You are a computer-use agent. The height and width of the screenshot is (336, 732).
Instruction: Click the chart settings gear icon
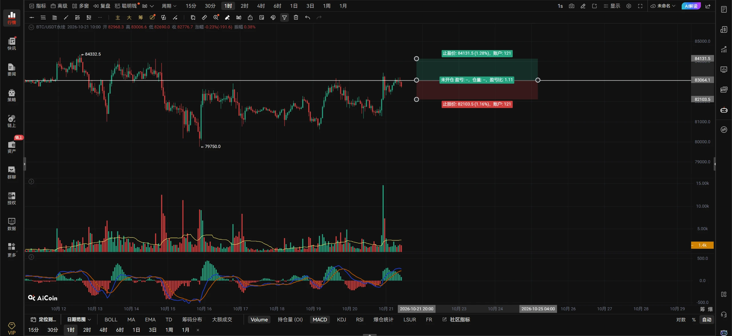tap(629, 6)
